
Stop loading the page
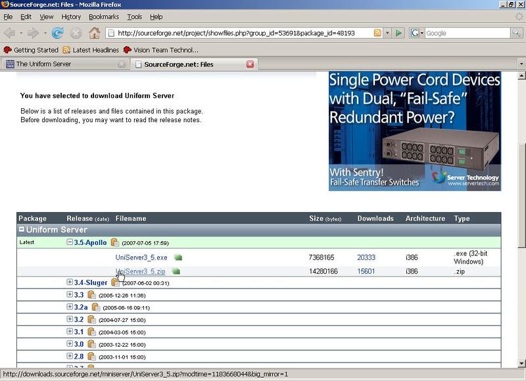coord(76,33)
